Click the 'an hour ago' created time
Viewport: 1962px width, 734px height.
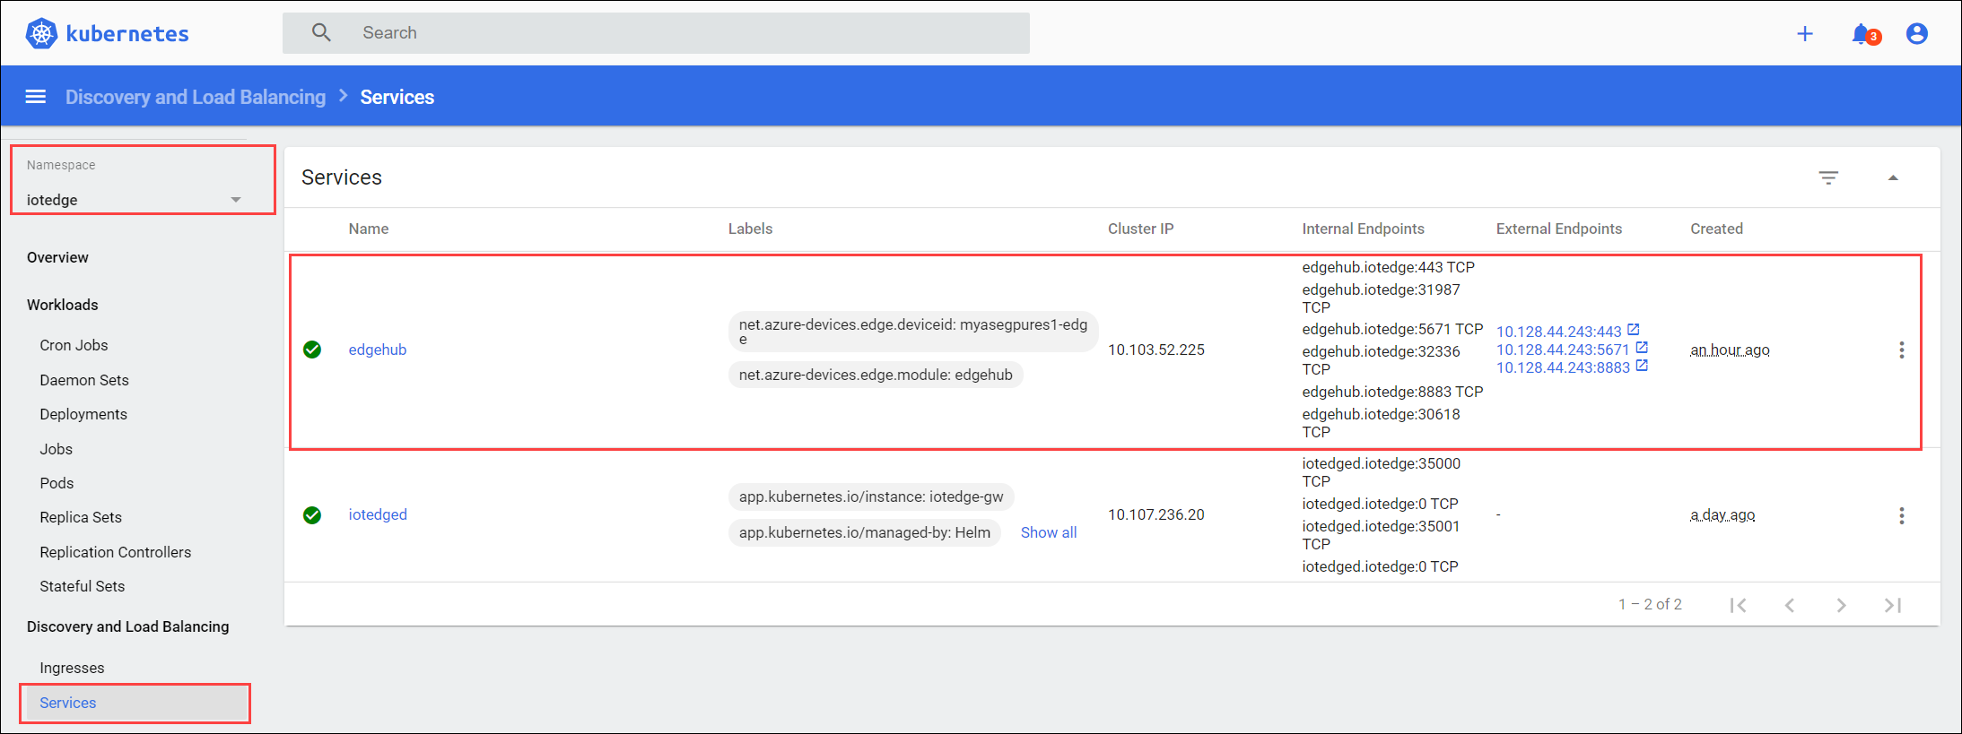pos(1730,350)
